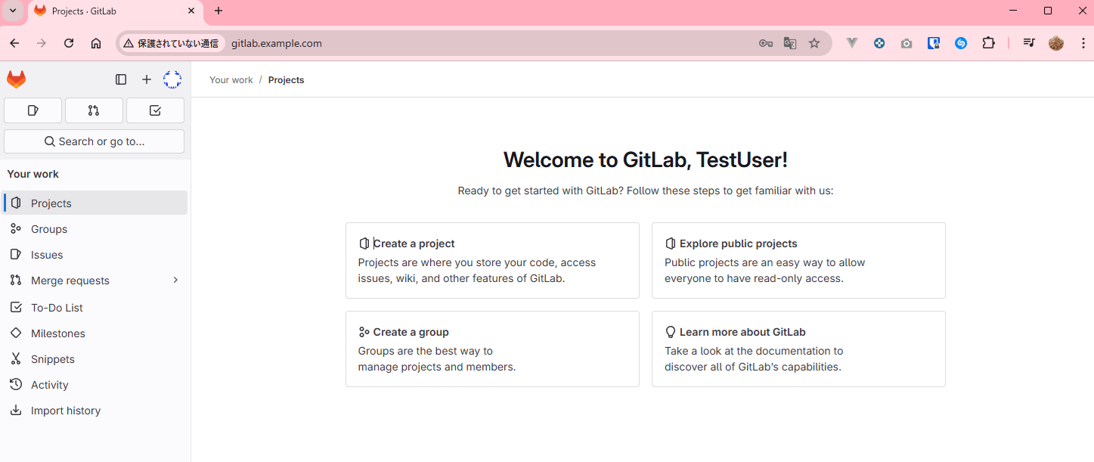The height and width of the screenshot is (462, 1094).
Task: Open assigned issues shortcut button
Action: pos(33,110)
